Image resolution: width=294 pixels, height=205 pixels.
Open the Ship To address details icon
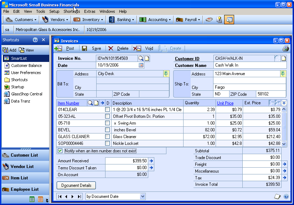(x=283, y=74)
